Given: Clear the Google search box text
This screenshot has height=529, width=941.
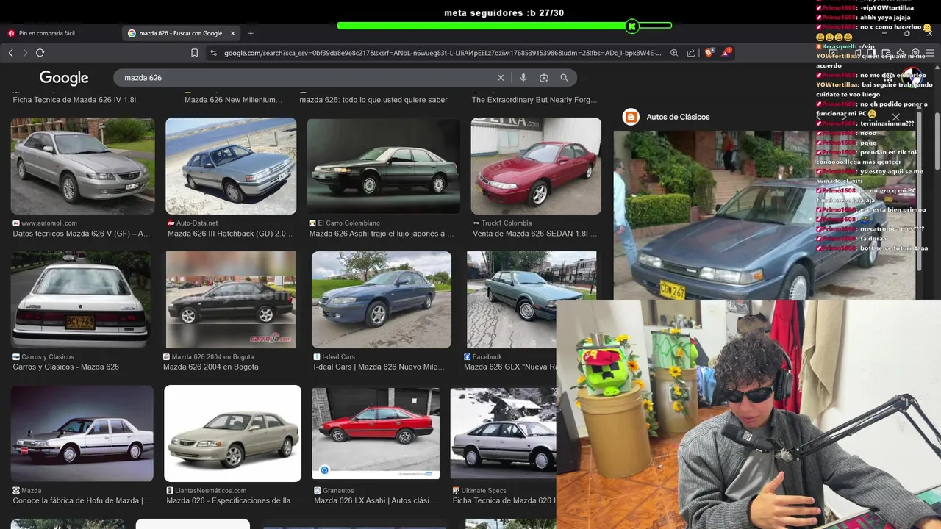Looking at the screenshot, I should coord(501,78).
